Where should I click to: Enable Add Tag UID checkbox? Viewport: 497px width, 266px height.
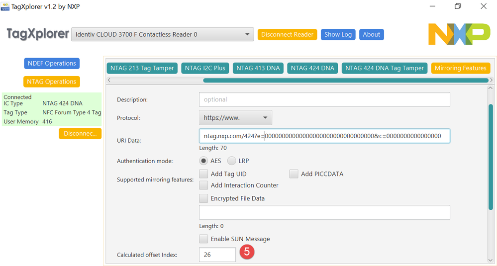point(203,174)
